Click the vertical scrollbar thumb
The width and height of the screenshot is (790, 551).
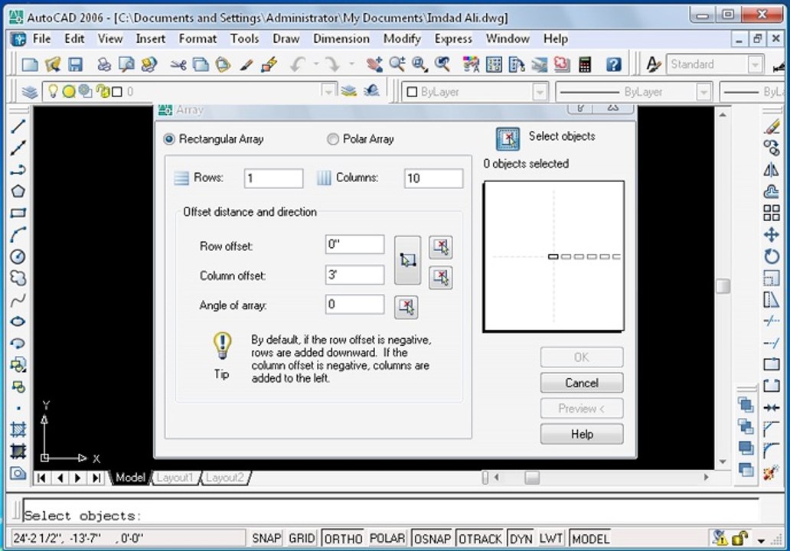[723, 286]
